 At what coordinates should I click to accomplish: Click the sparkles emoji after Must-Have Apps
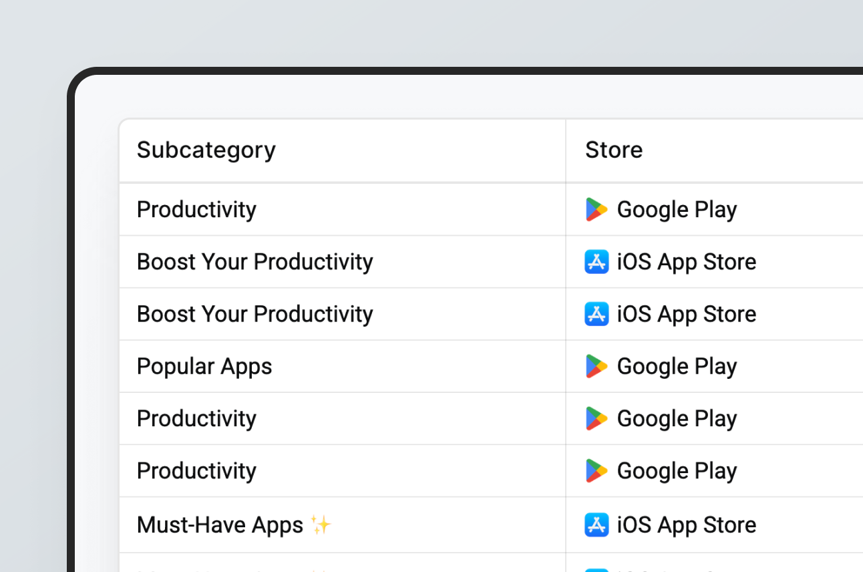click(x=321, y=525)
